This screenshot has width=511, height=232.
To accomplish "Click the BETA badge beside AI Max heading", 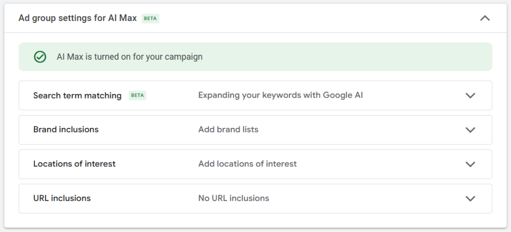I will (150, 18).
